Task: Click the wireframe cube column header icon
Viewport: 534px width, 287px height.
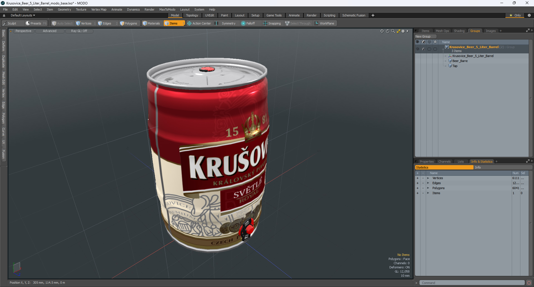Action: click(429, 42)
